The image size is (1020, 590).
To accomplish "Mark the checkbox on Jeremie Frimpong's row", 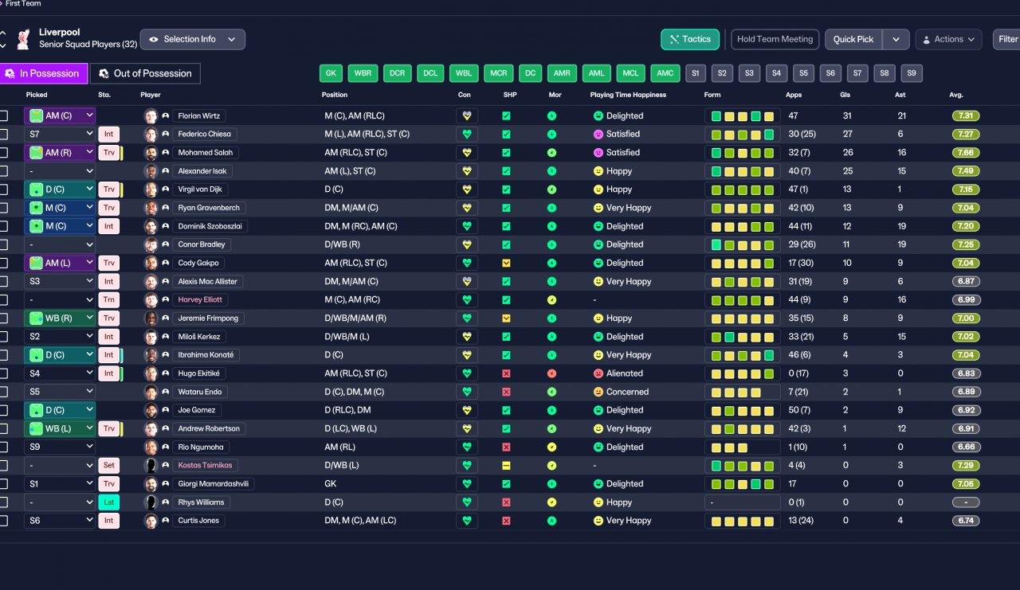I will pos(3,318).
